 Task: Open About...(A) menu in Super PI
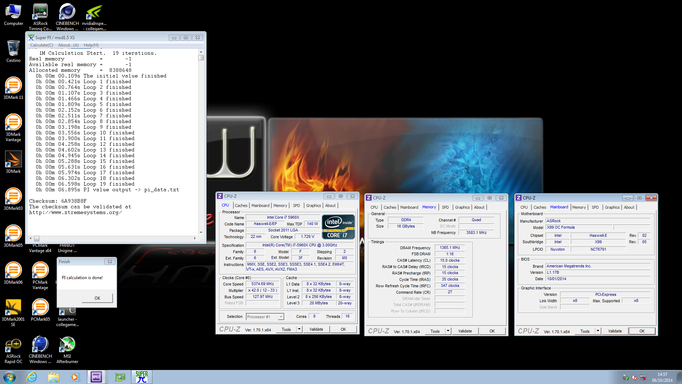pos(69,45)
